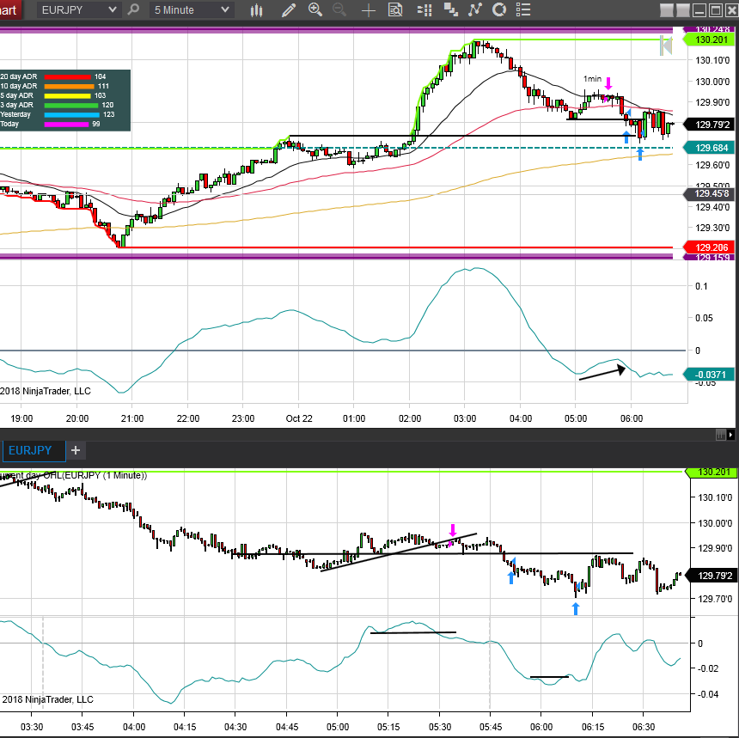Open the Chart Trader cascade icon
739x738 pixels.
pos(450,10)
